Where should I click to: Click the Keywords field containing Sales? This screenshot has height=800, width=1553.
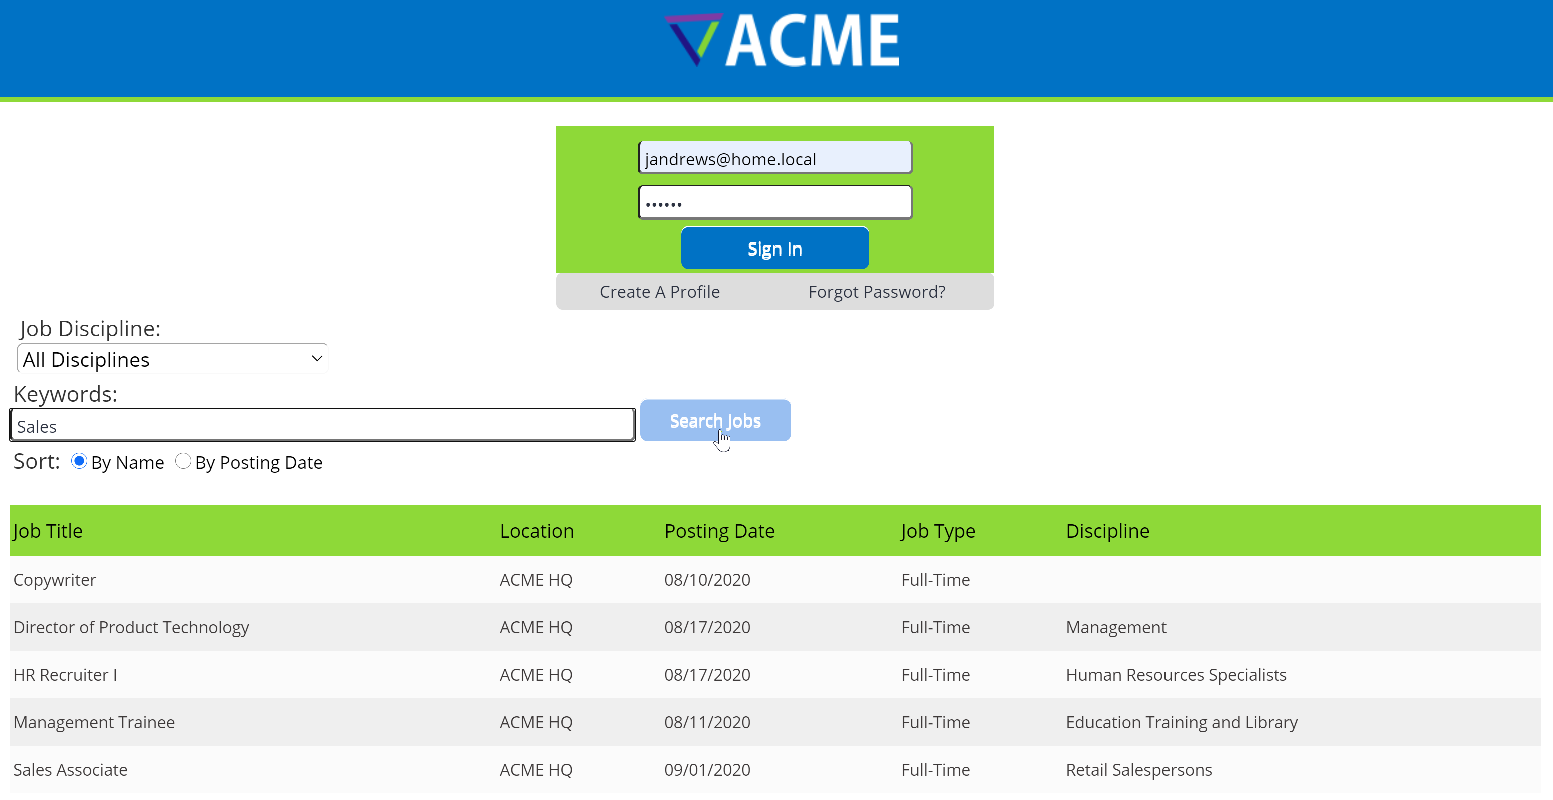coord(322,426)
